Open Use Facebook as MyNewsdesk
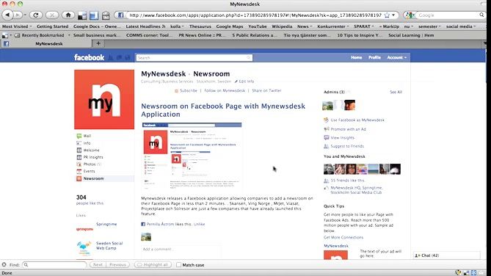Screen dimensions: 491x276 357,120
